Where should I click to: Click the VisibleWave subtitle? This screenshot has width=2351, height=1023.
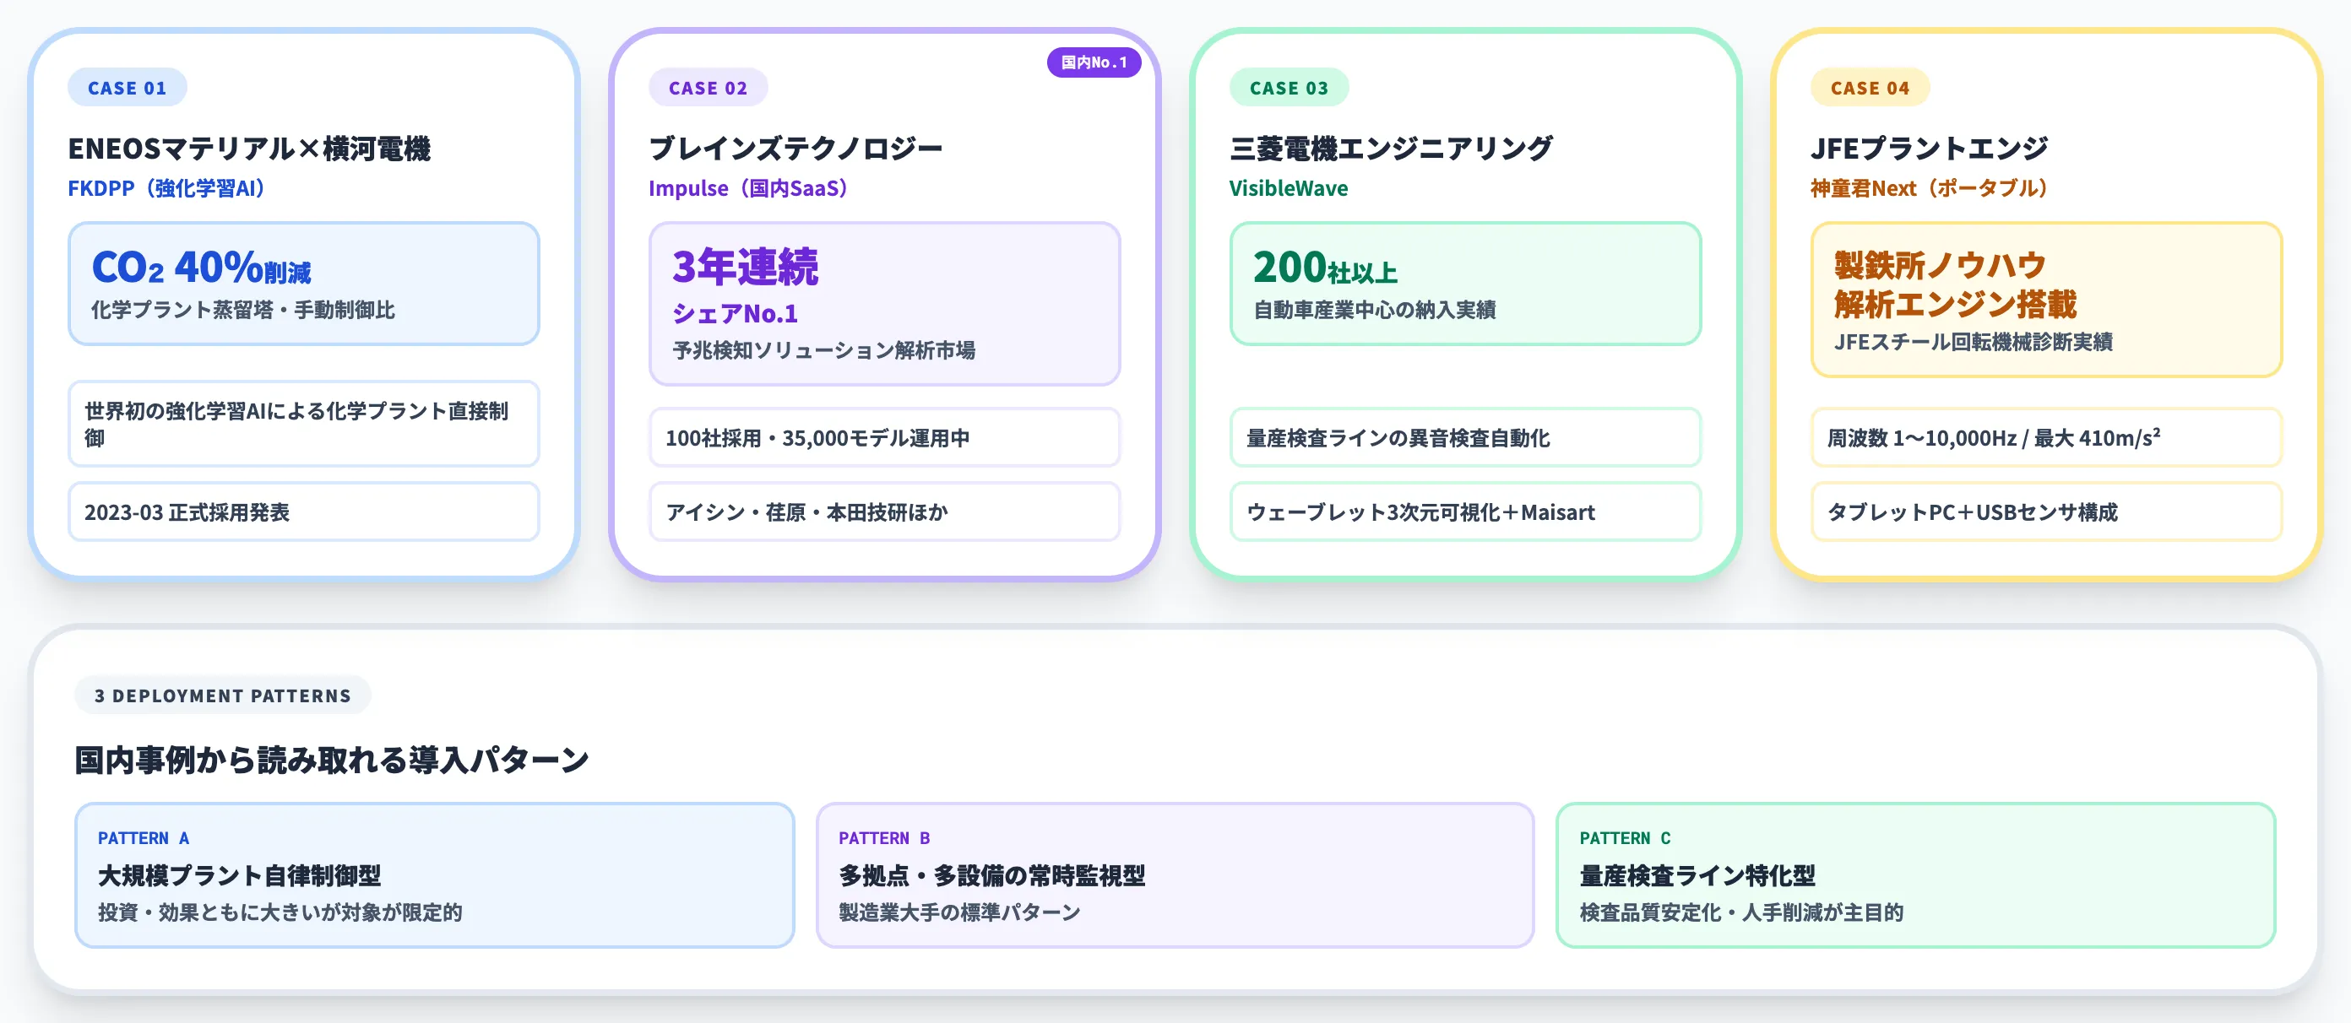coord(1288,188)
